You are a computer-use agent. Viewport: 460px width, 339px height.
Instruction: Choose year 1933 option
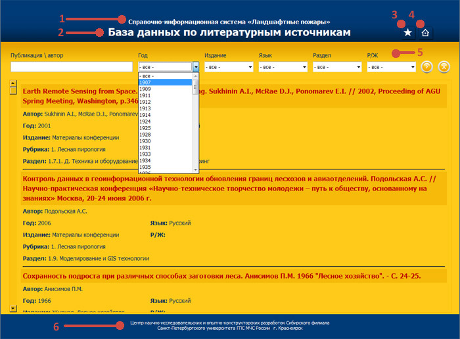(165, 154)
